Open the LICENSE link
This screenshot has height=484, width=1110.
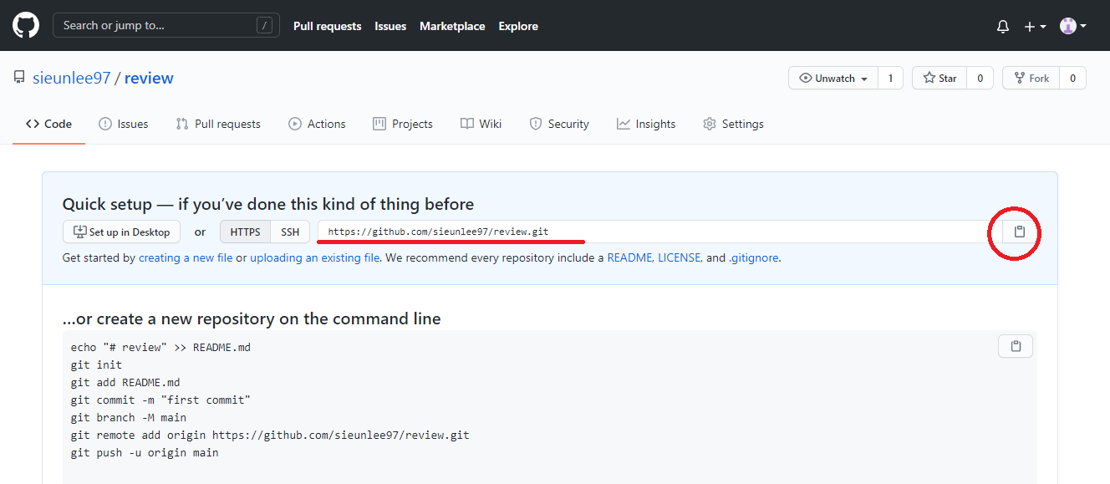679,257
